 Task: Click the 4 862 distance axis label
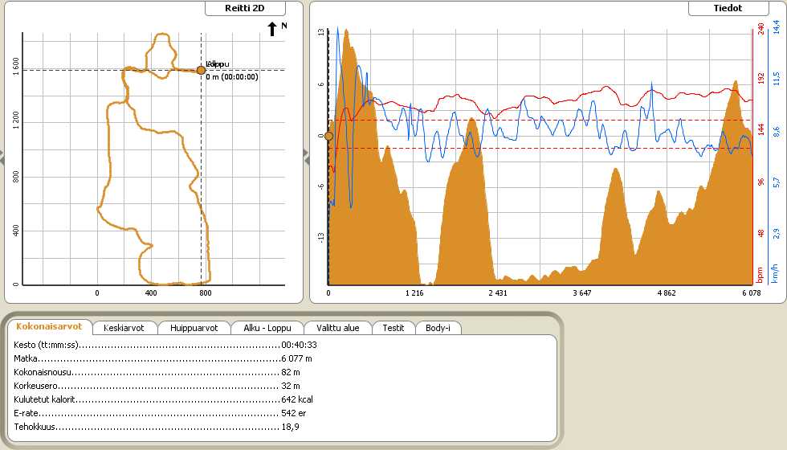pyautogui.click(x=667, y=292)
